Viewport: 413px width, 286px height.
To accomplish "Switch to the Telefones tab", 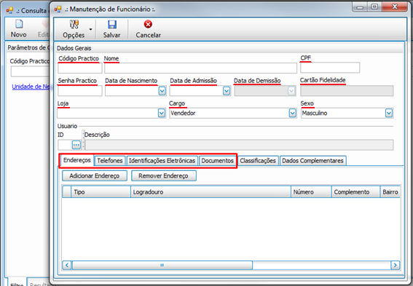I will click(110, 161).
